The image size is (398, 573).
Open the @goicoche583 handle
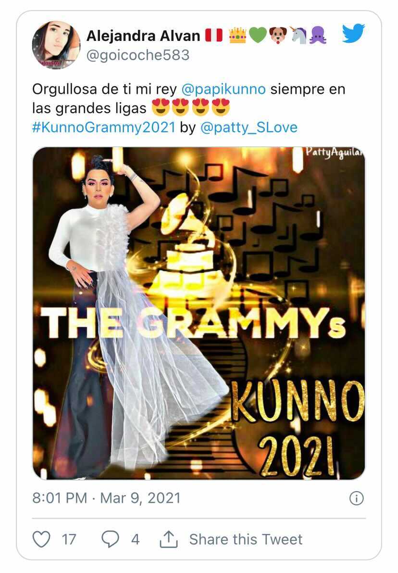point(137,55)
